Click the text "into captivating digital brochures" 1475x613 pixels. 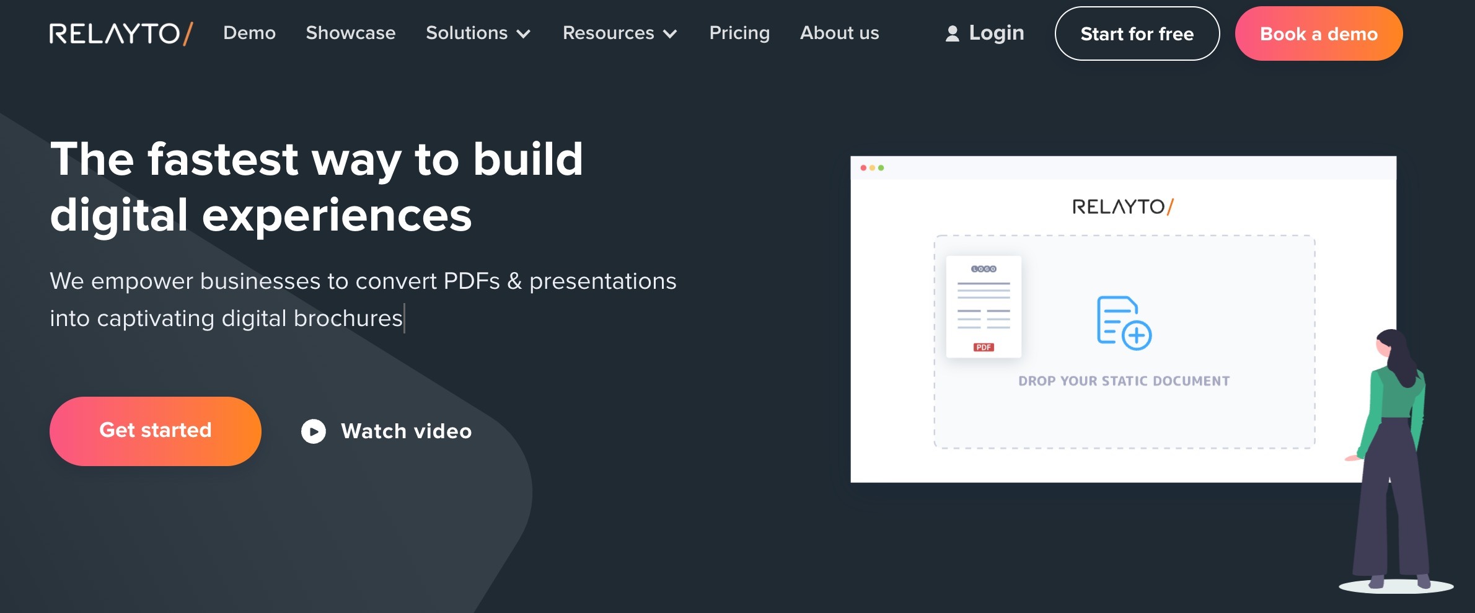click(x=226, y=319)
